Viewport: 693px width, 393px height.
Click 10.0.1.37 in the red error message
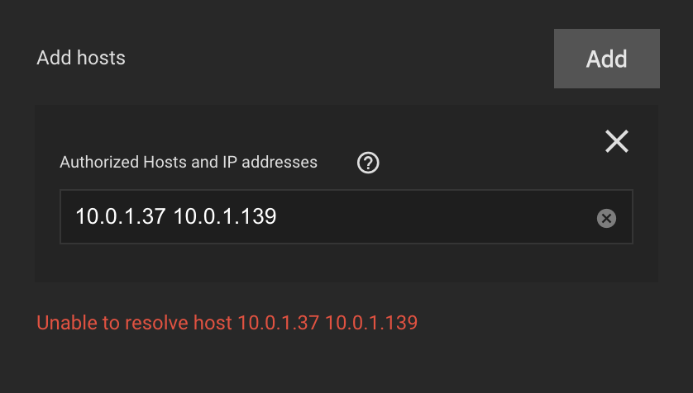pos(278,323)
